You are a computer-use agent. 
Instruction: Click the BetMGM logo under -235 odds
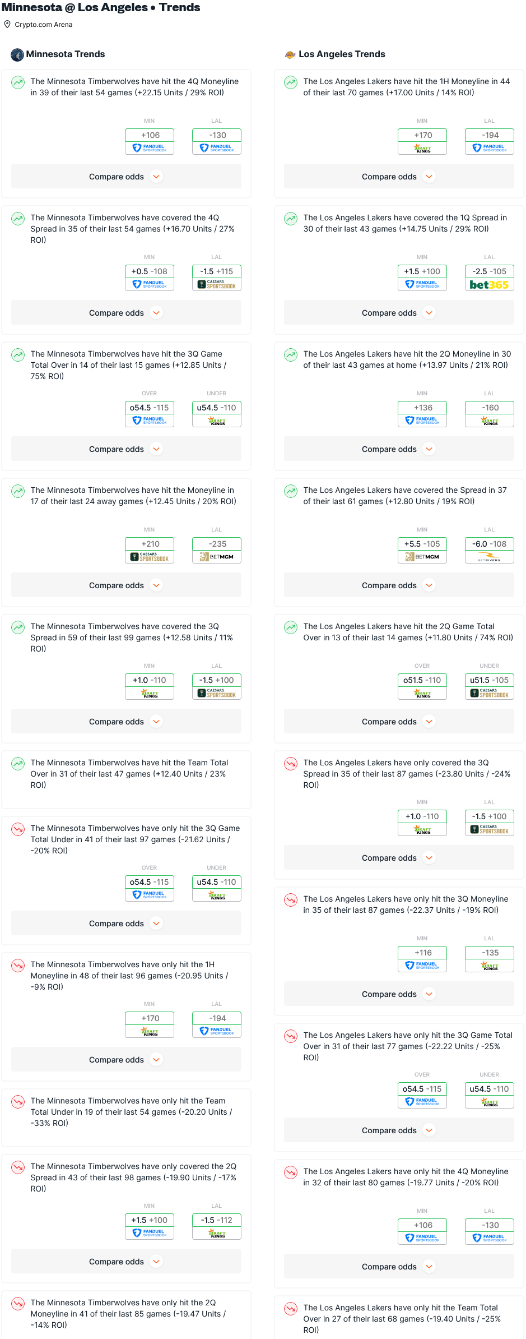pyautogui.click(x=217, y=557)
